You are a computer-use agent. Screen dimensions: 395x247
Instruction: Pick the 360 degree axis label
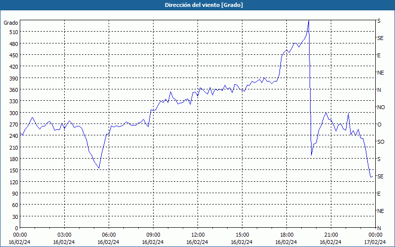[x=14, y=90]
